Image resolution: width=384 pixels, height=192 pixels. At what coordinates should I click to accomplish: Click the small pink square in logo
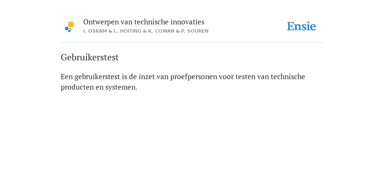[x=70, y=29]
